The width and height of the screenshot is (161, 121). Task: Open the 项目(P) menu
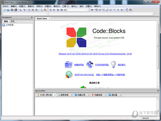pos(40,6)
